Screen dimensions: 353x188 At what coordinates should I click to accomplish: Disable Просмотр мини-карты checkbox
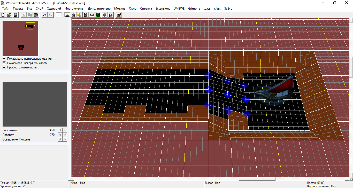(x=4, y=67)
